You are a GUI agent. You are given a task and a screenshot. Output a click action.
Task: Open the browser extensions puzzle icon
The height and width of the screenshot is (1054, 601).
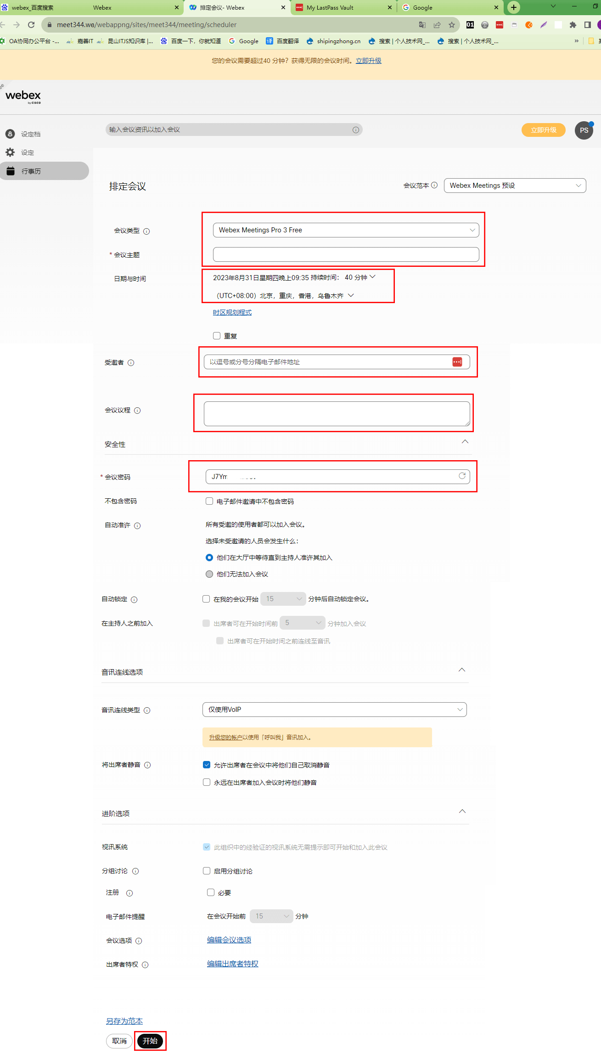573,25
